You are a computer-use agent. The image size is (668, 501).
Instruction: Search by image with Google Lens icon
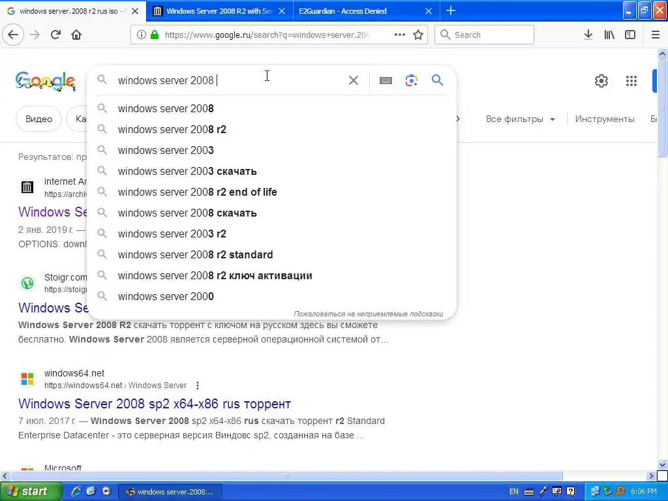pyautogui.click(x=411, y=80)
